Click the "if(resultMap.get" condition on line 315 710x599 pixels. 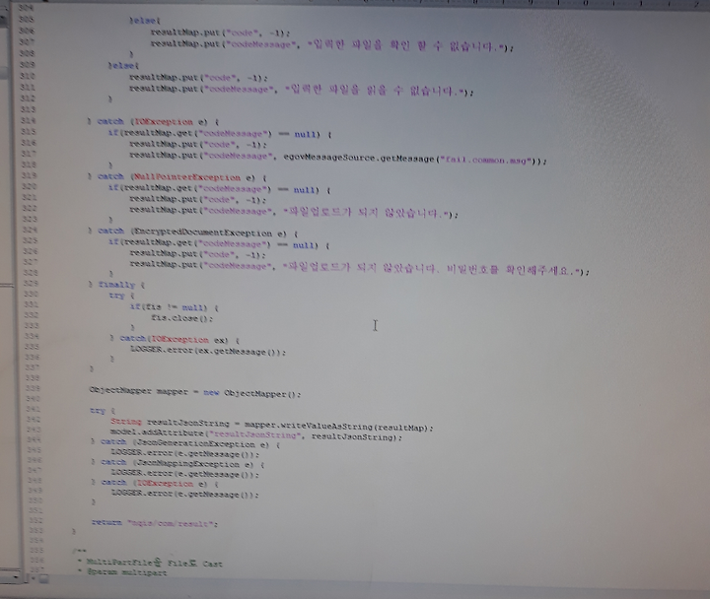220,133
